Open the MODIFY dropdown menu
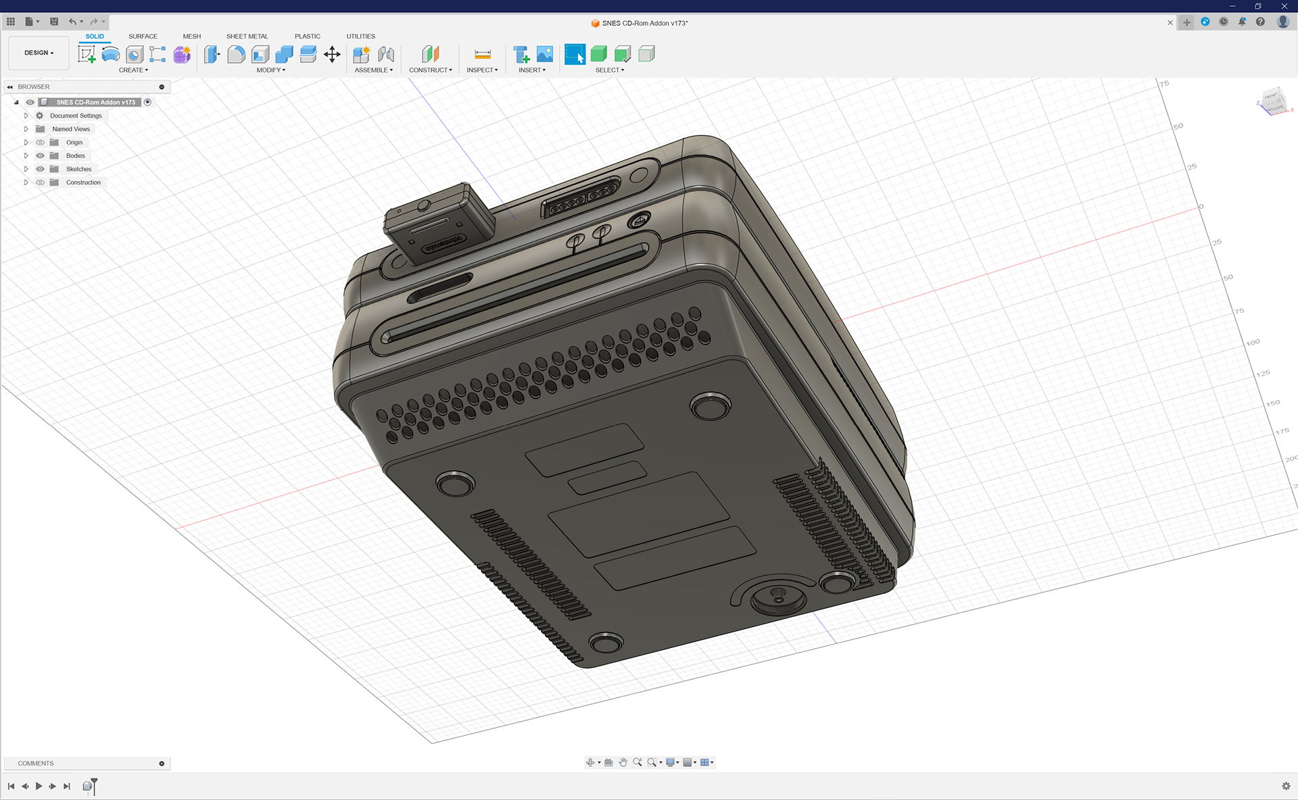The image size is (1298, 800). [271, 70]
